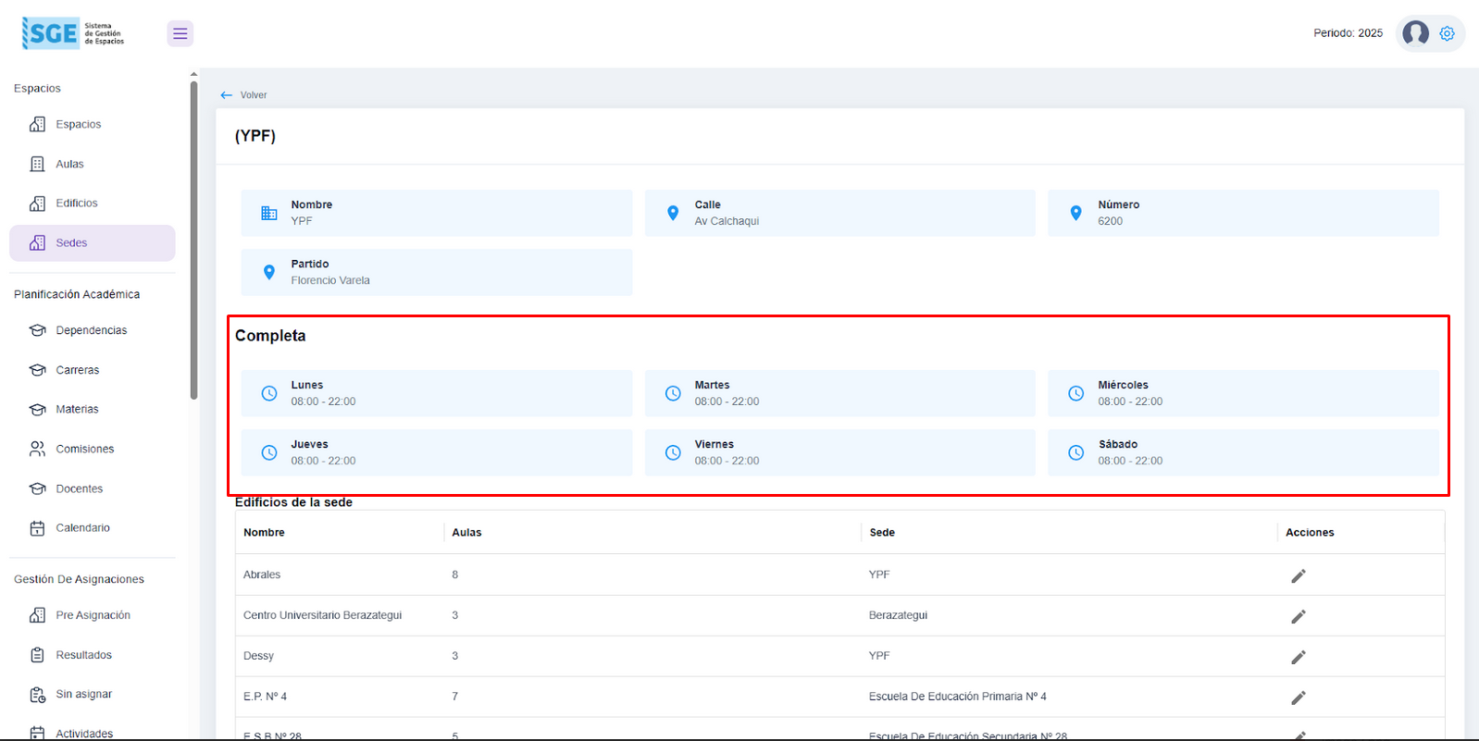
Task: Click the sidebar vertical scrollbar
Action: click(x=193, y=241)
